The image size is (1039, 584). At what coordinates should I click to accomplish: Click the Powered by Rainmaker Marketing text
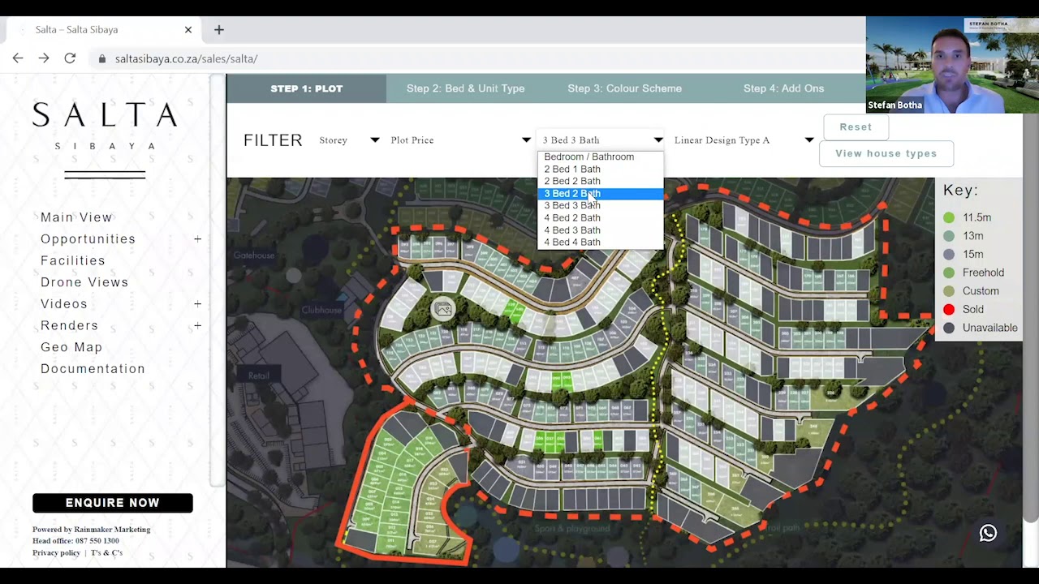click(x=91, y=530)
